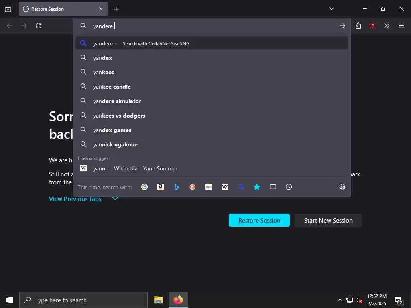Show more tools overflow chevrons
Viewport: 411px width, 308px height.
point(387,26)
